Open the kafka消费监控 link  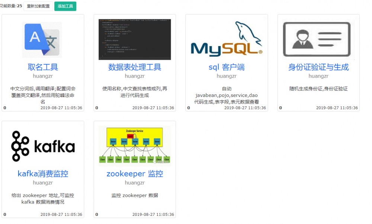tap(43, 173)
